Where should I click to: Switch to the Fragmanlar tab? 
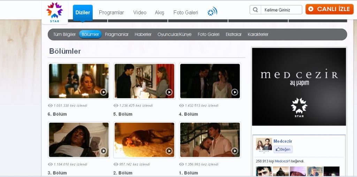pyautogui.click(x=117, y=34)
